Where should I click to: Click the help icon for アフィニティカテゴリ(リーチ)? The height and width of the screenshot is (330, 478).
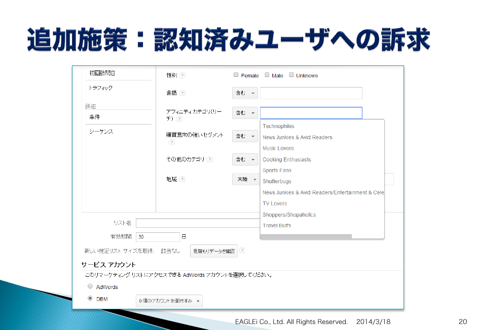[179, 119]
